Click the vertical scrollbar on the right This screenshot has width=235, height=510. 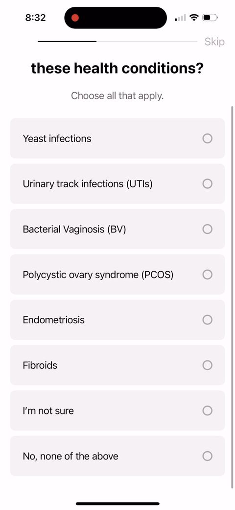click(x=232, y=298)
